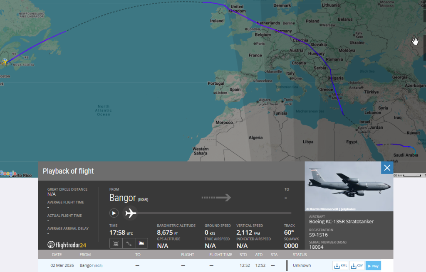This screenshot has height=272, width=426.
Task: Download the KML file
Action: [341, 266]
